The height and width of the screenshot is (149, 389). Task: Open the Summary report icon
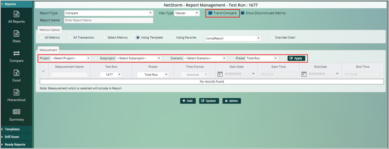[x=16, y=112]
